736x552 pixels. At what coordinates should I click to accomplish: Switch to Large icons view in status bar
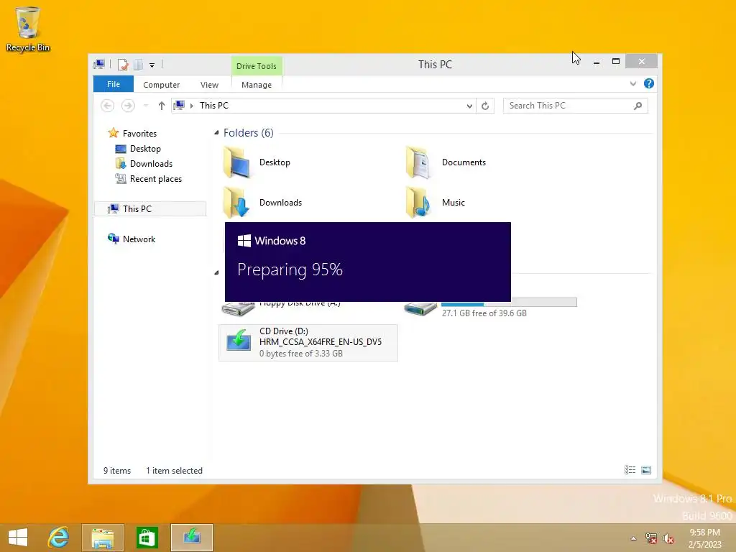point(646,470)
